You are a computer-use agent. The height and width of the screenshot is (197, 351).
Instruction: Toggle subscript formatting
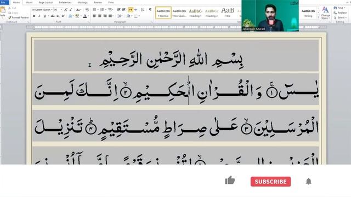(x=58, y=16)
